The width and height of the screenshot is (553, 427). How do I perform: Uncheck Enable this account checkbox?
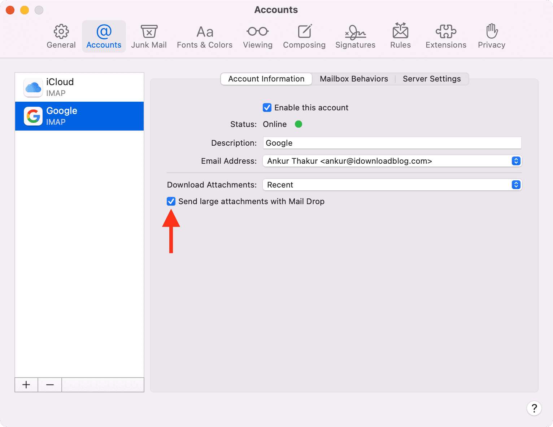(x=267, y=107)
